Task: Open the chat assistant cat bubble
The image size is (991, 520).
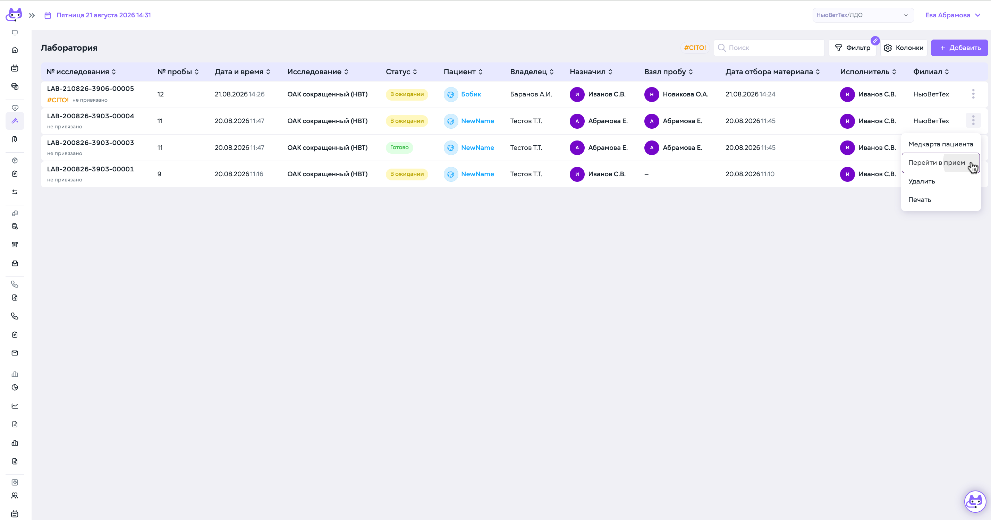Action: [x=975, y=502]
